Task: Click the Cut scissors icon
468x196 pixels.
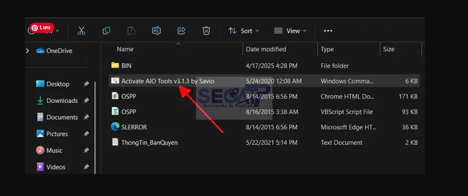Action: pos(81,31)
